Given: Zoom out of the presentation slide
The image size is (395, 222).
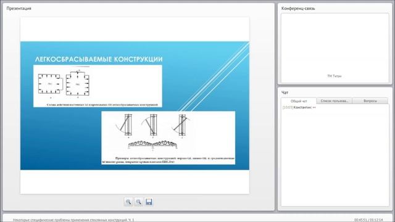Looking at the screenshot, I should (138, 202).
